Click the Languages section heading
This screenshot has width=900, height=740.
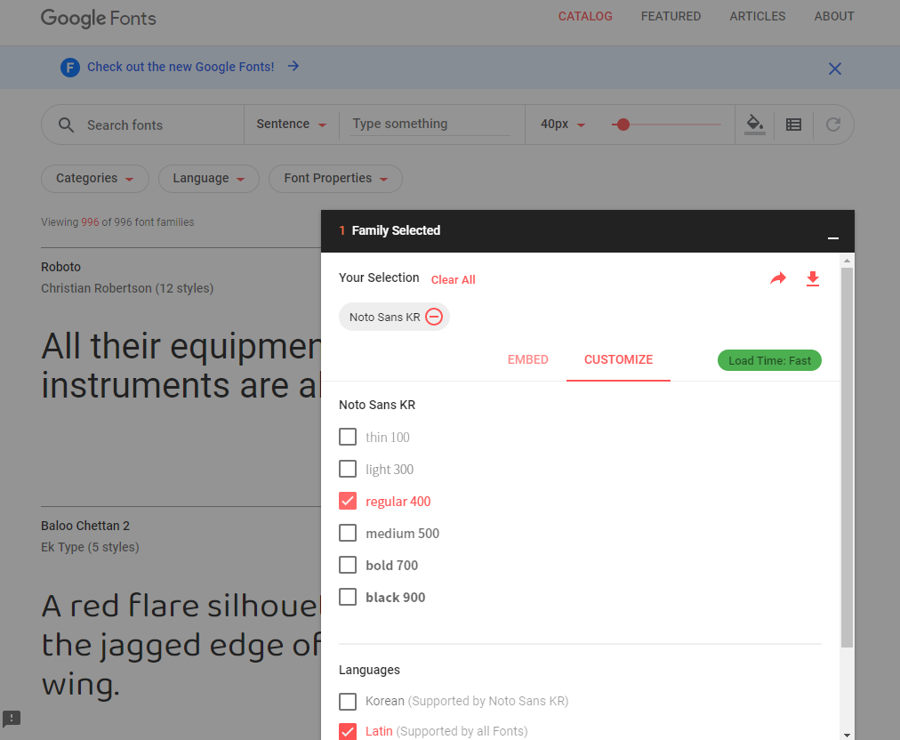[369, 670]
